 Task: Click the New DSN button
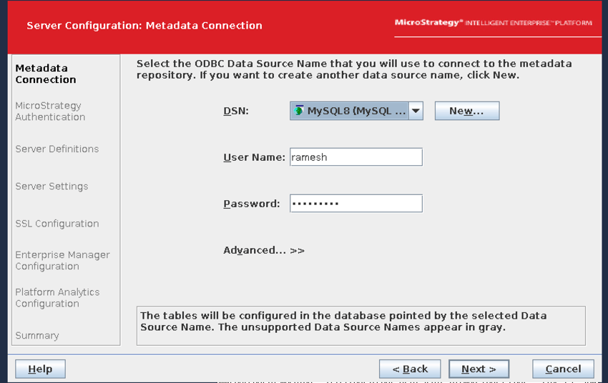466,111
